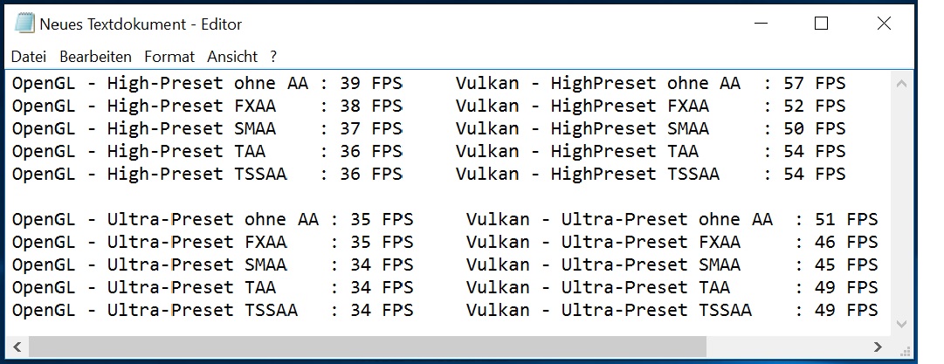Open the ? help menu
Screen dimensions: 944x364
click(273, 57)
